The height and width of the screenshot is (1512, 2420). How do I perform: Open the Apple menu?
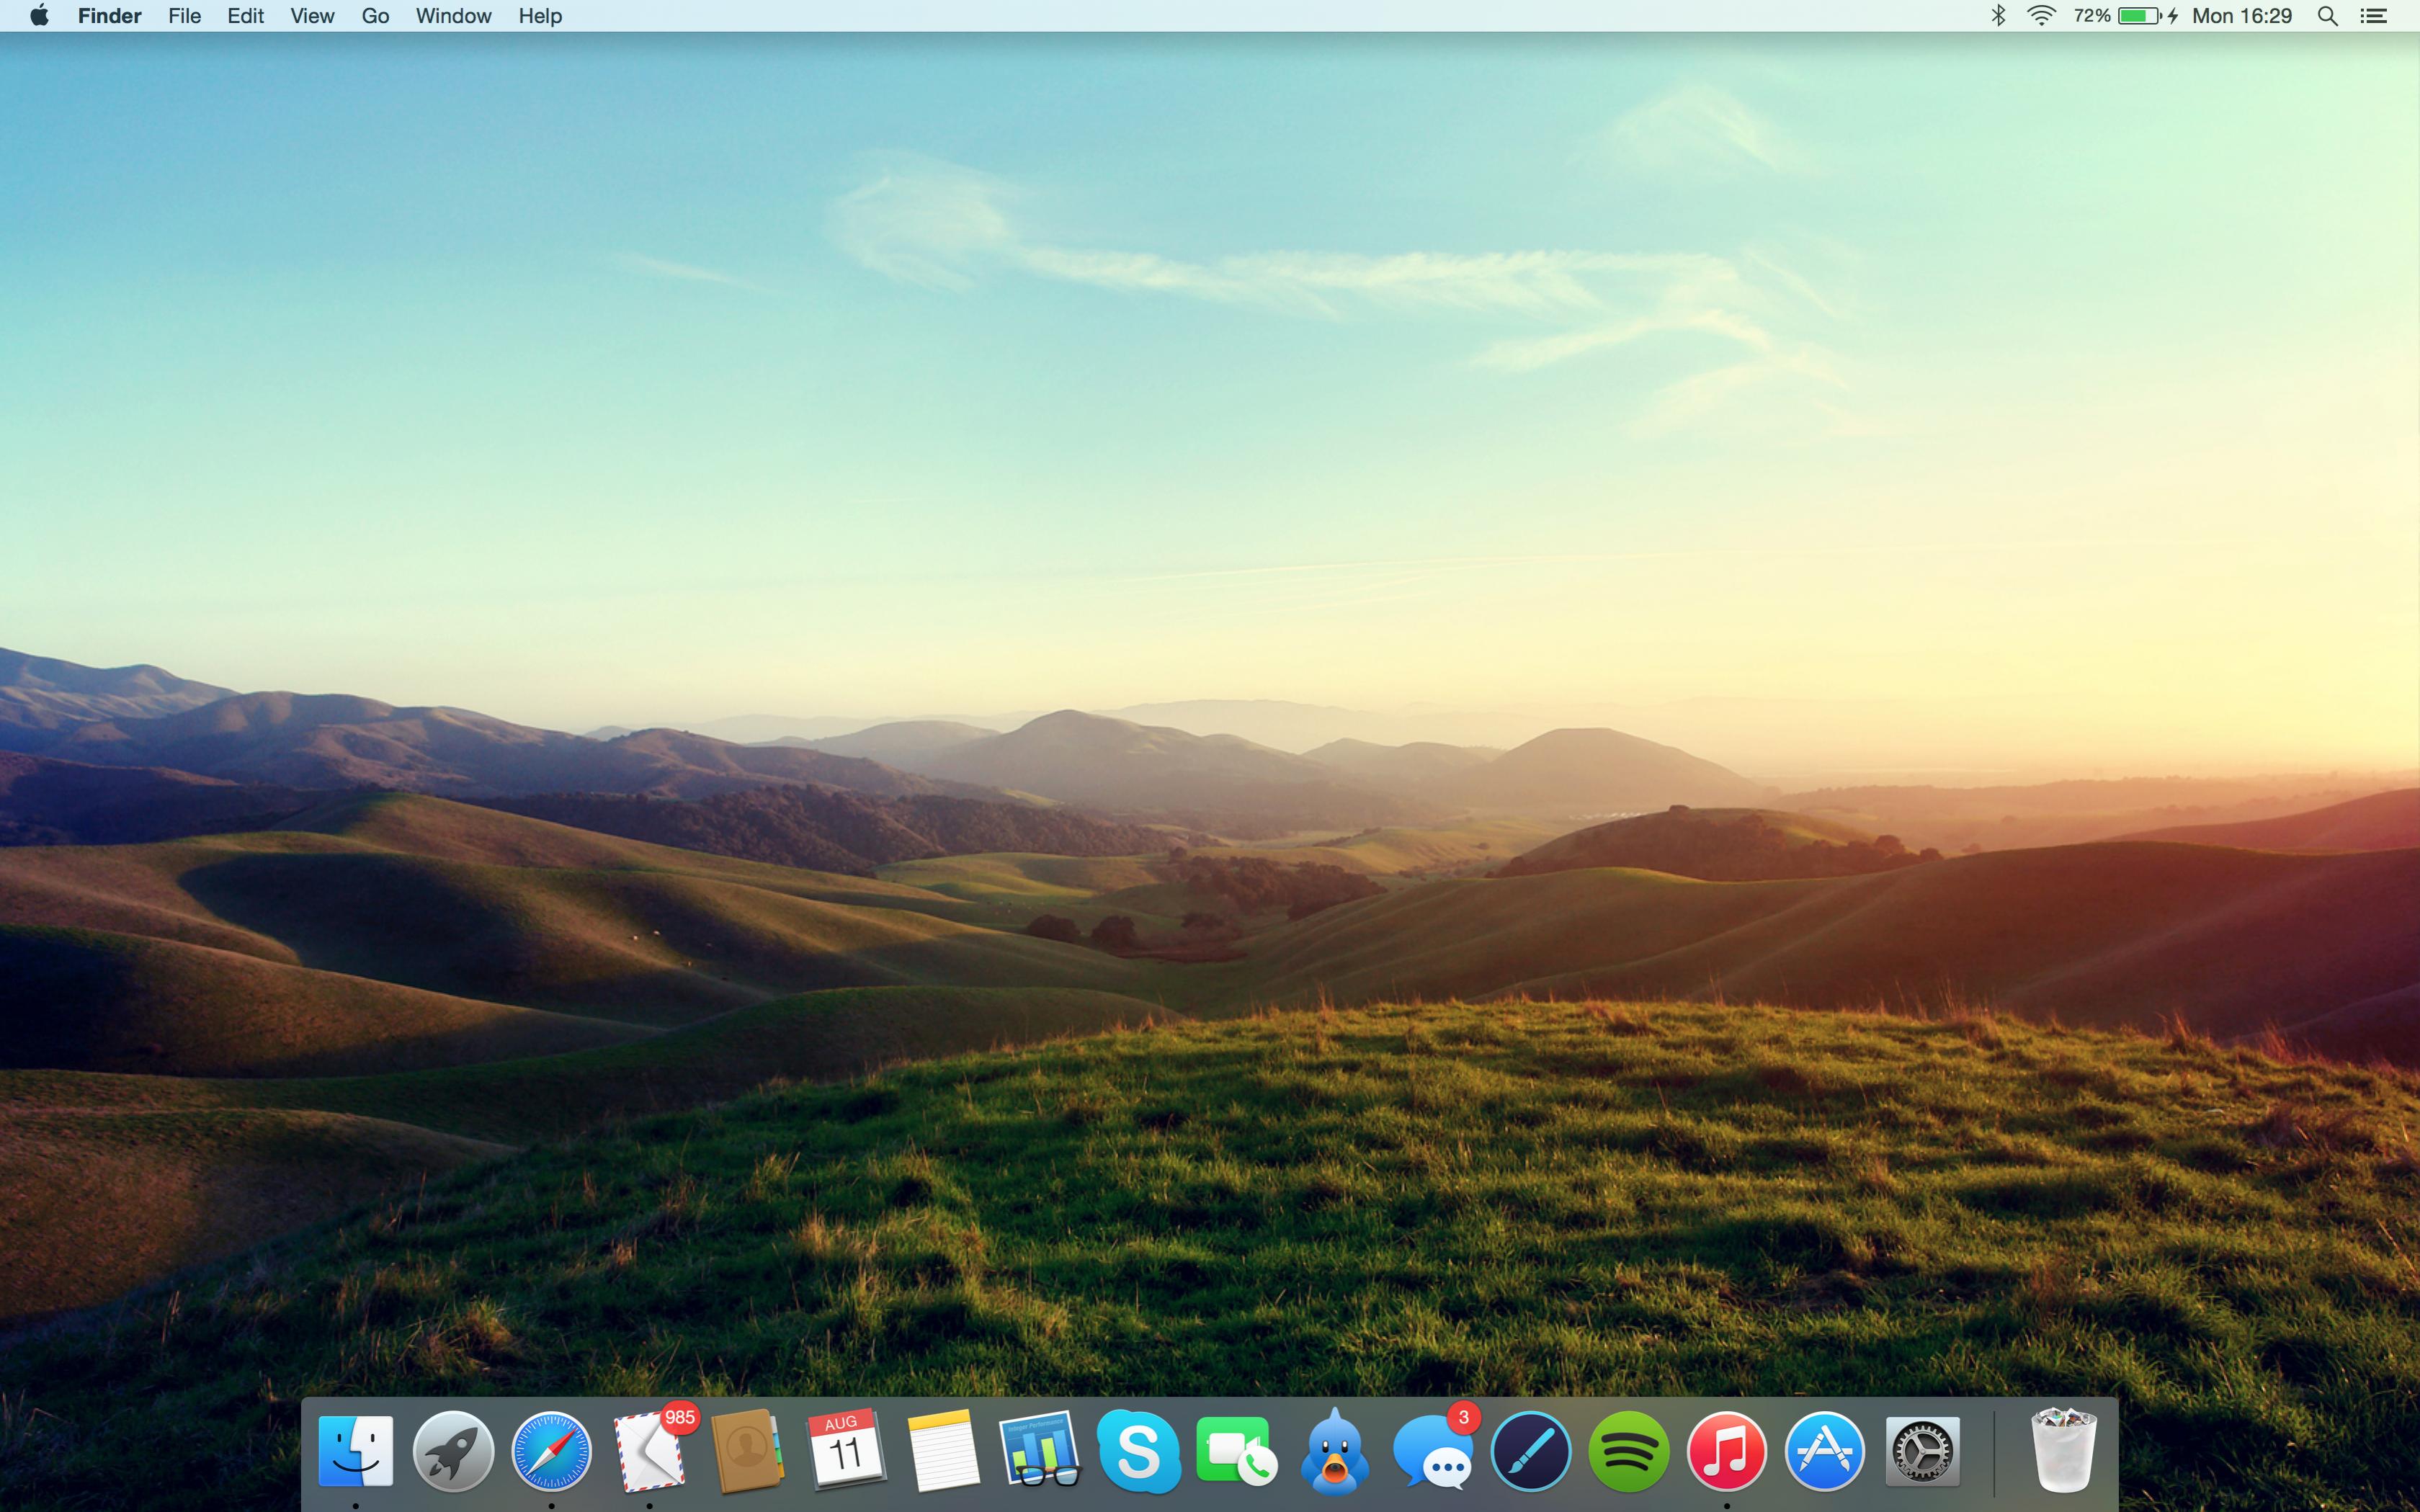[x=39, y=16]
